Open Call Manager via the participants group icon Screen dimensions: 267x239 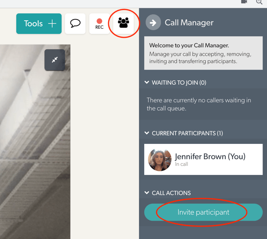pyautogui.click(x=124, y=23)
